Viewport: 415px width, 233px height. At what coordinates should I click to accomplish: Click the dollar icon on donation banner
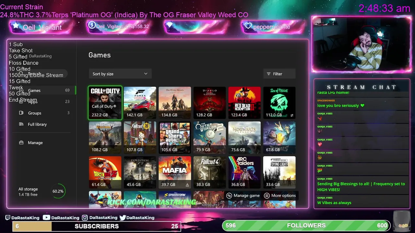92,25
